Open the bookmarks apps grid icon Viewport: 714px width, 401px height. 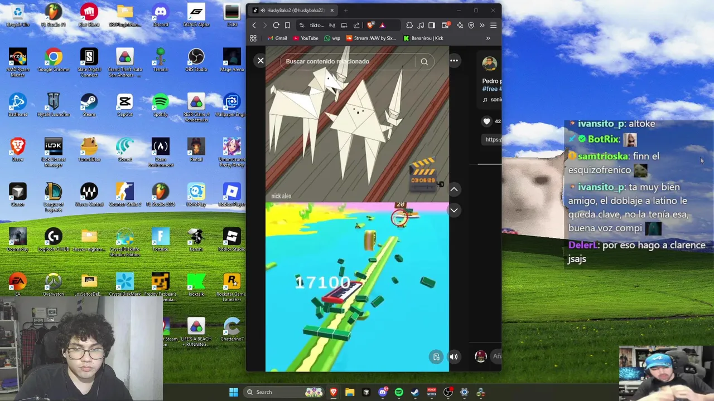tap(253, 38)
